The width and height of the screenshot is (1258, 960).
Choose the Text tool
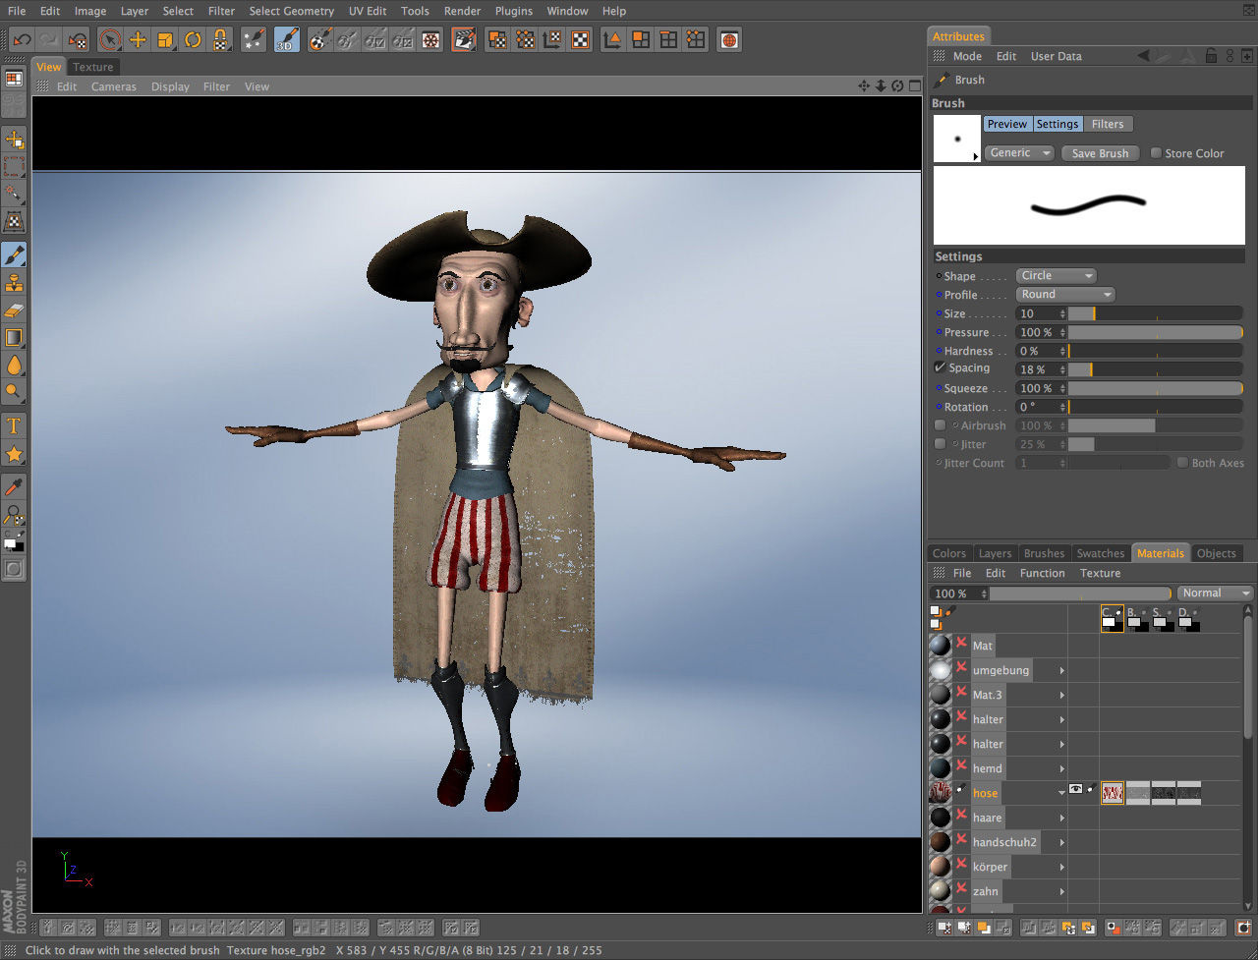[14, 425]
